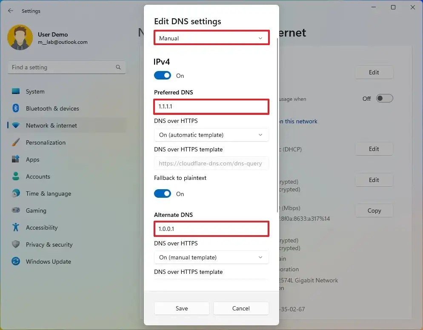
Task: Select the Apps icon in the sidebar
Action: (15, 159)
